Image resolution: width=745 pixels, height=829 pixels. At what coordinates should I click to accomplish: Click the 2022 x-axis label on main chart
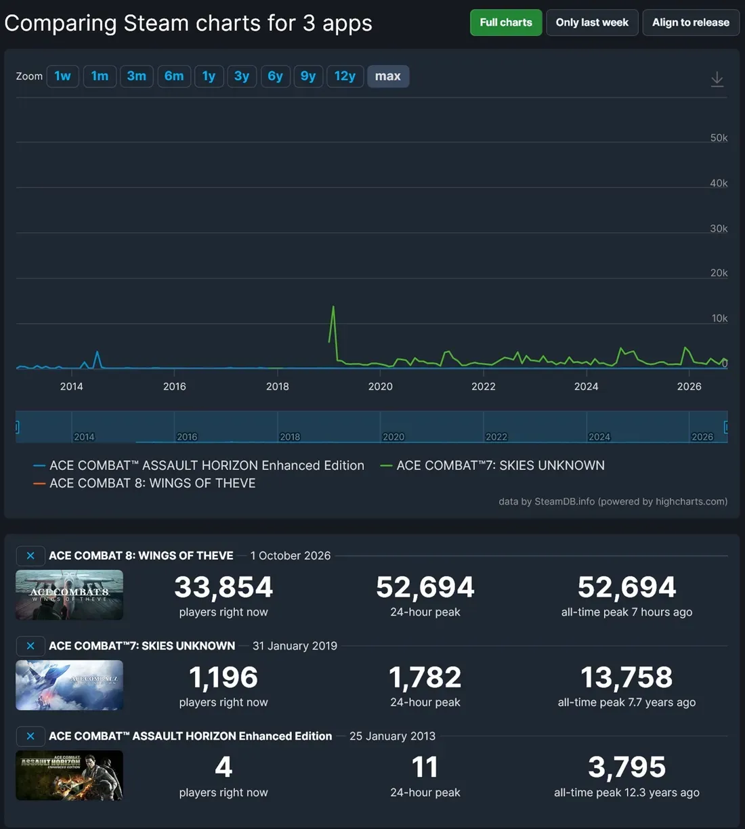484,386
